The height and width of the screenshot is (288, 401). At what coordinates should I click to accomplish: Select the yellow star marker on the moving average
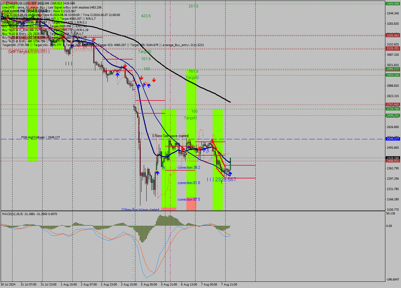click(197, 154)
